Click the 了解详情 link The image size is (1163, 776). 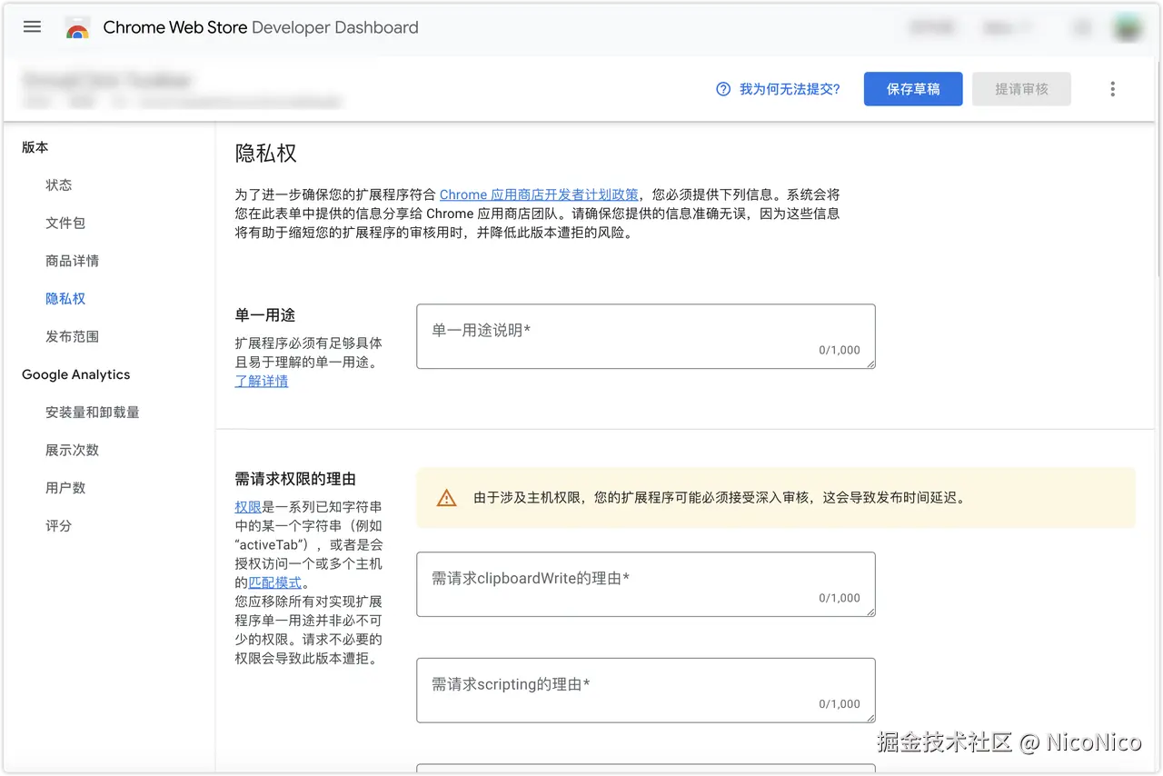[x=262, y=381]
